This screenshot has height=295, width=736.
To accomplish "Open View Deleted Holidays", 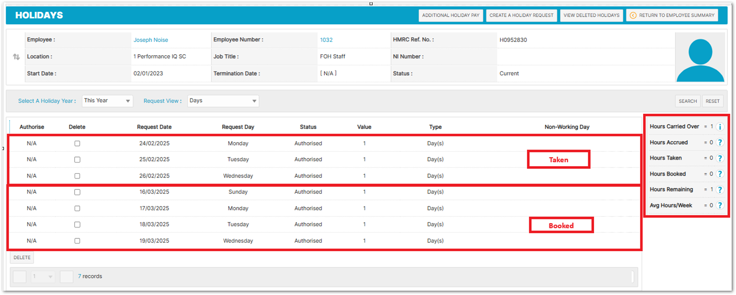I will [x=591, y=15].
